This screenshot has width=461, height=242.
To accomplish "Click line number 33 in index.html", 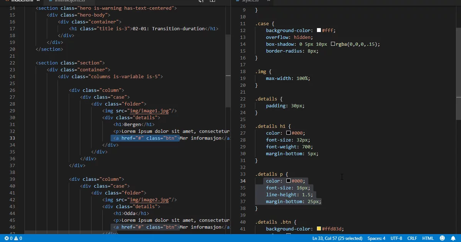I will tap(12, 138).
